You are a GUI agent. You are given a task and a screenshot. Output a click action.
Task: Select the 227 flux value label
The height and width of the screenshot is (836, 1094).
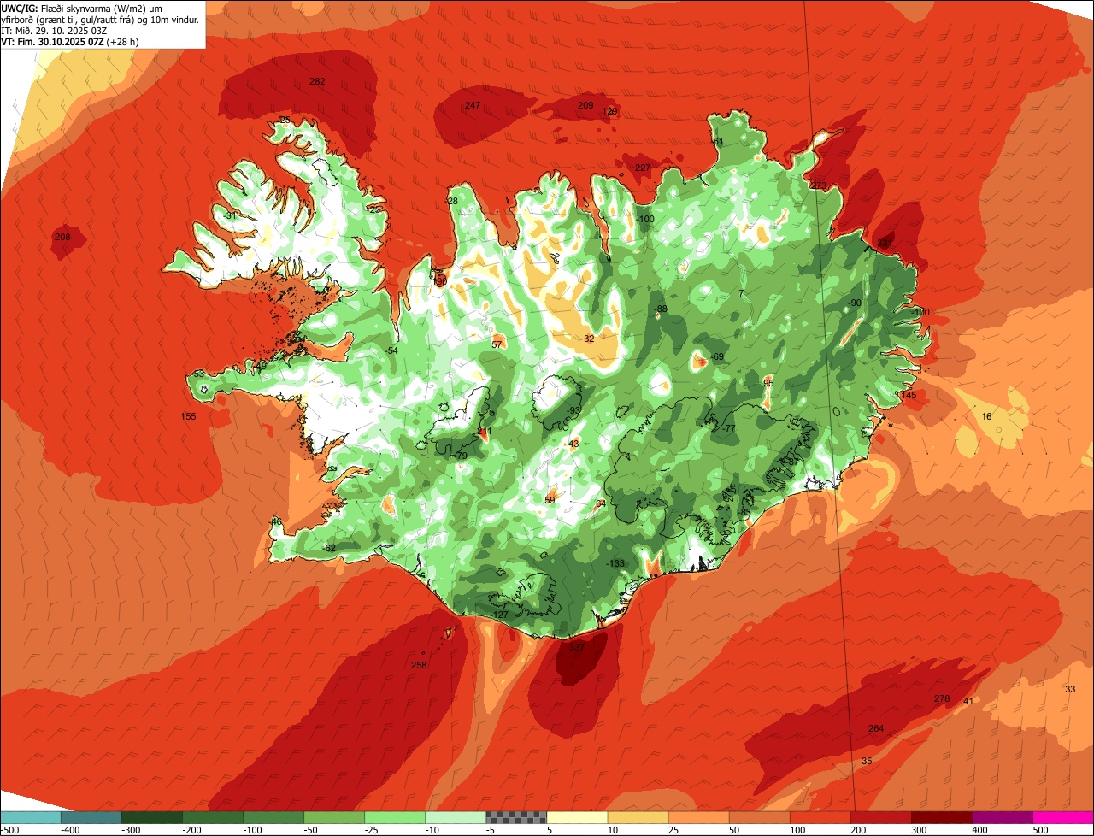click(x=643, y=167)
